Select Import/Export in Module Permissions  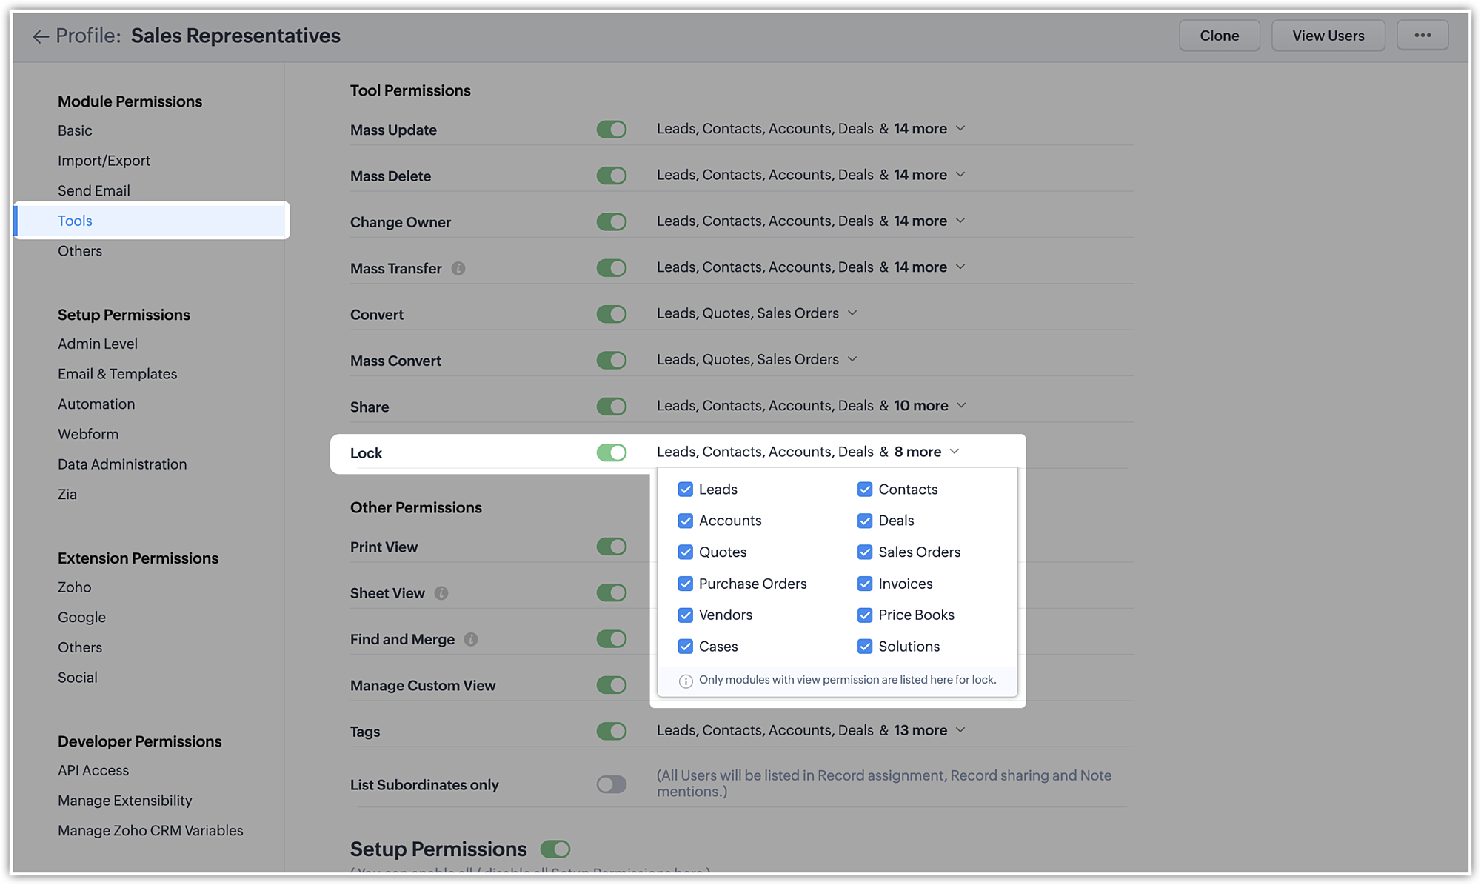click(x=104, y=161)
